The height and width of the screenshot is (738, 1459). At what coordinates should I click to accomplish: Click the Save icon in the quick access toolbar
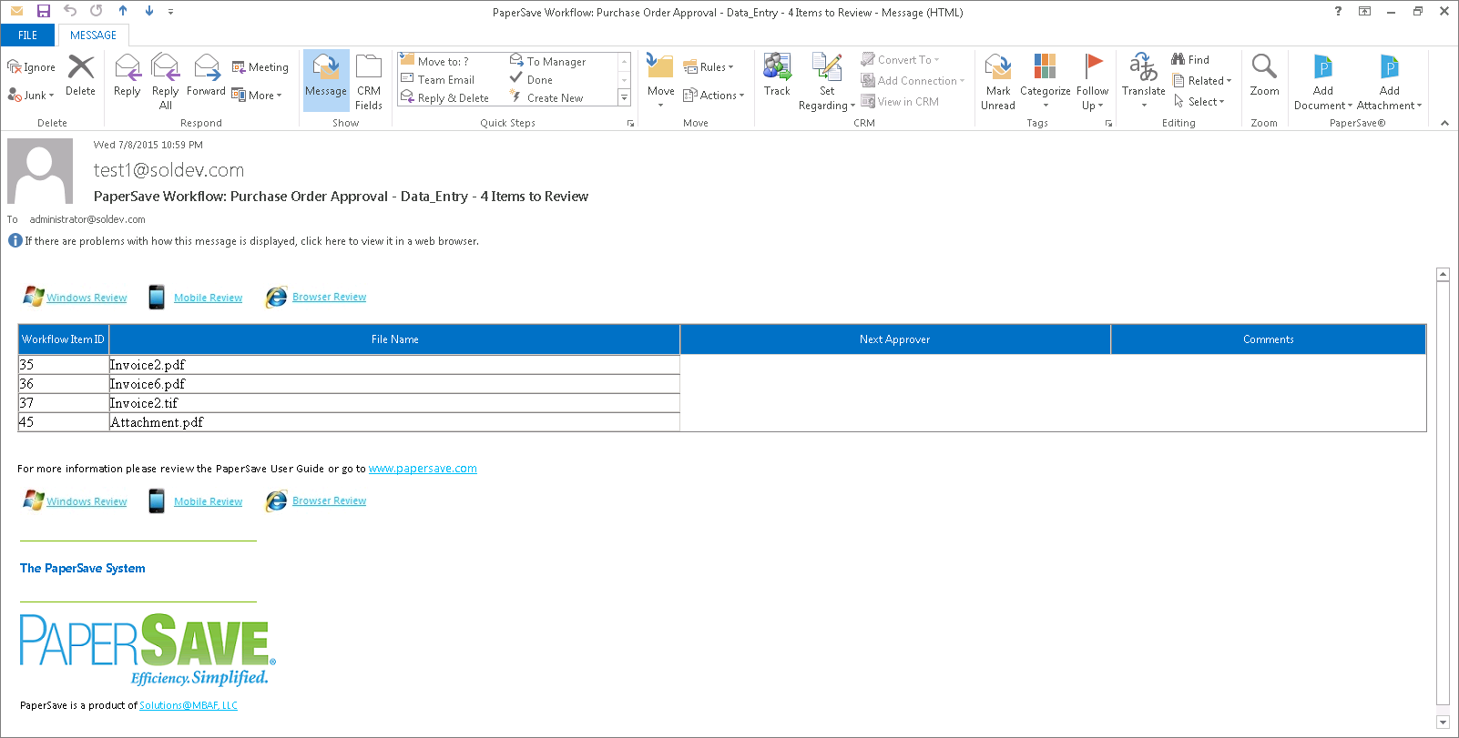pyautogui.click(x=43, y=11)
